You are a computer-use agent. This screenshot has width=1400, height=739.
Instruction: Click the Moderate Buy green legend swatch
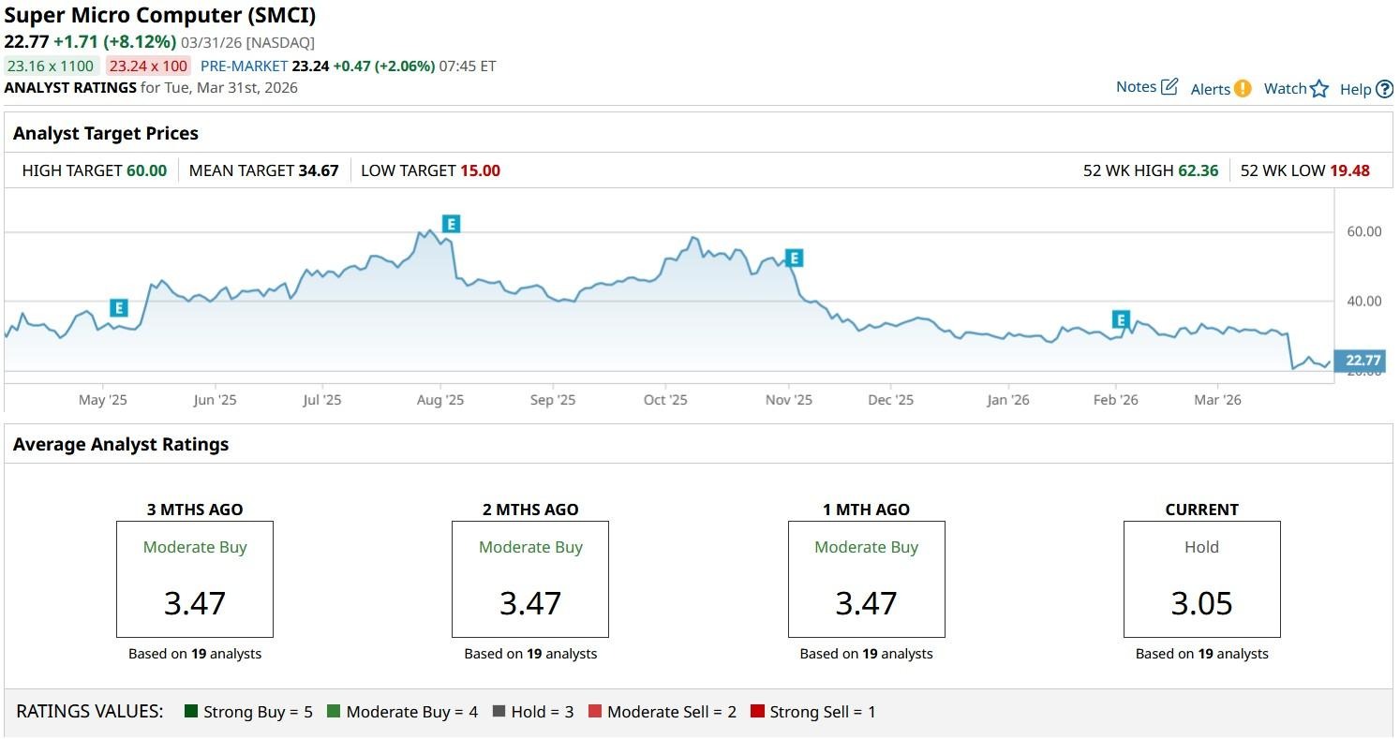click(334, 712)
